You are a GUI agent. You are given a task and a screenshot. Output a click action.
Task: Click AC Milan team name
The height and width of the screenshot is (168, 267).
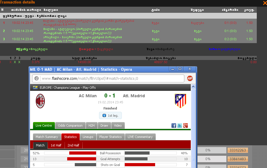point(88,96)
